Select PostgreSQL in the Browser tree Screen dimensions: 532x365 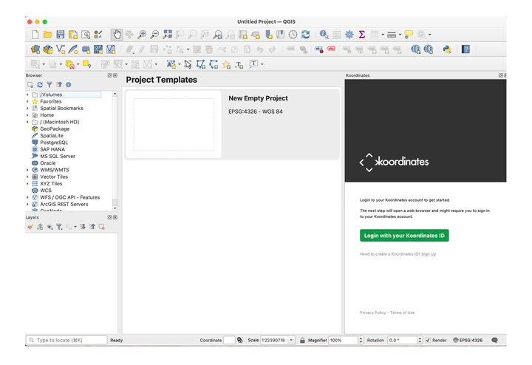54,143
